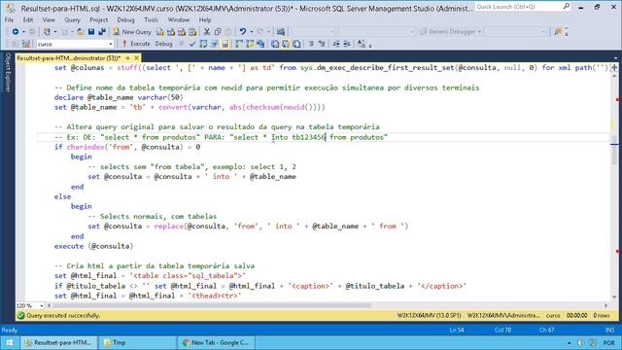Save the query with the floppy disk icon
This screenshot has height=350, width=622.
pyautogui.click(x=91, y=32)
